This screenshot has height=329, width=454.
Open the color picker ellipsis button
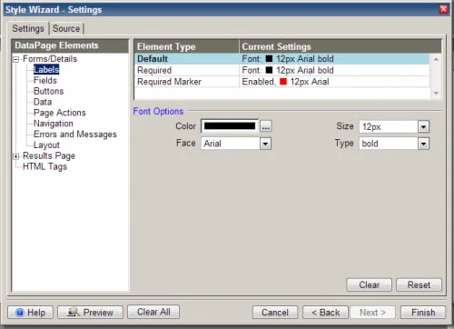[x=266, y=126]
